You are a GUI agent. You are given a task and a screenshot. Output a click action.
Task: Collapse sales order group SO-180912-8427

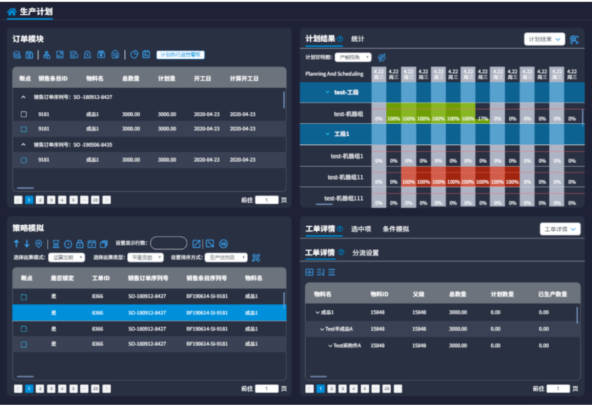24,97
